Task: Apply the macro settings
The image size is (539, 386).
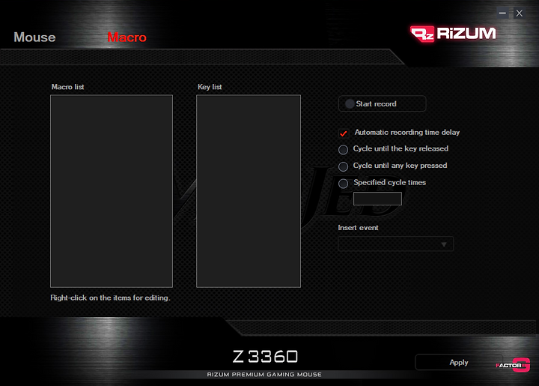Action: coord(459,362)
